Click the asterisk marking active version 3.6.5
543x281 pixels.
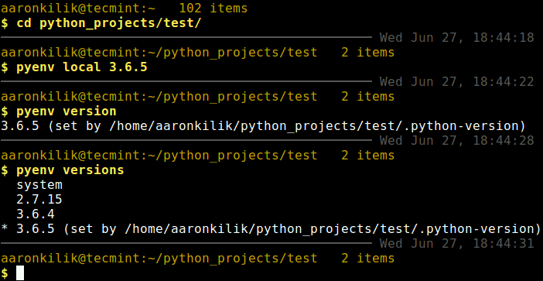[x=5, y=229]
